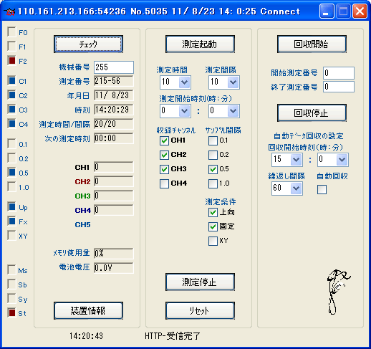
Task: Toggle the 上向 measurement condition checkbox
Action: point(213,212)
